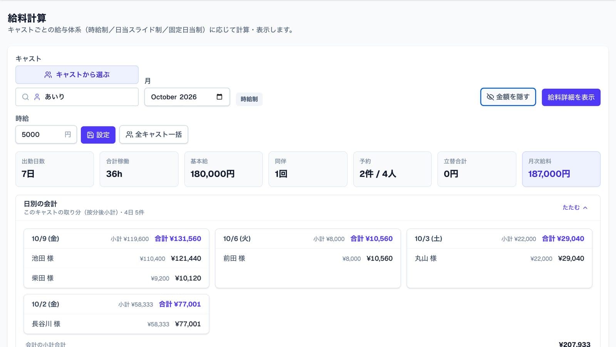This screenshot has height=347, width=616.
Task: Click the ¥207,933 subtotal sum
Action: coord(574,344)
